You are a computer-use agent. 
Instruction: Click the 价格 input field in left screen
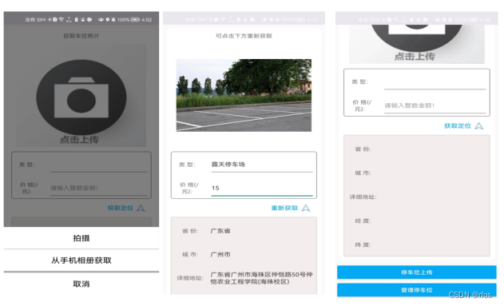pos(99,188)
